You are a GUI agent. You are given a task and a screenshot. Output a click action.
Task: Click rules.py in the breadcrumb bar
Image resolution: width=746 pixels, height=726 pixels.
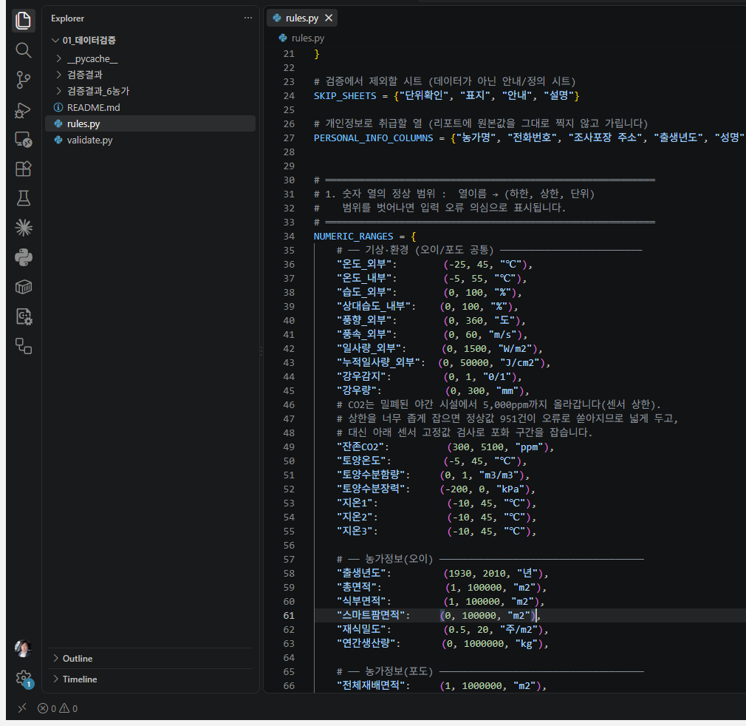(x=308, y=38)
